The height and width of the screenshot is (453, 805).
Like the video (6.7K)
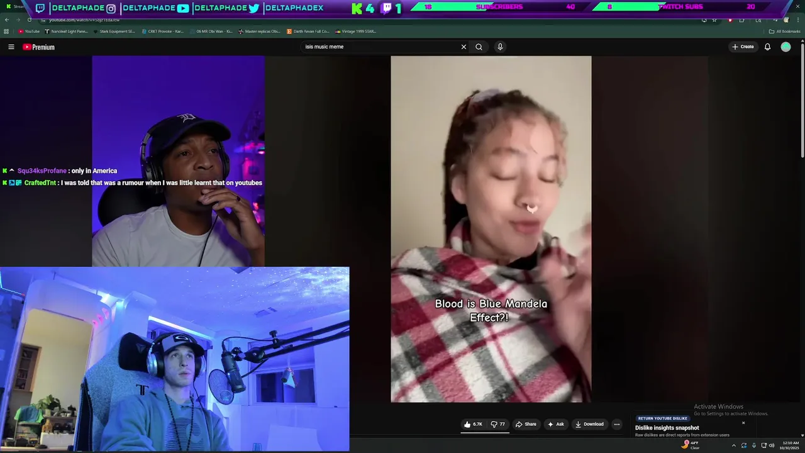[473, 424]
